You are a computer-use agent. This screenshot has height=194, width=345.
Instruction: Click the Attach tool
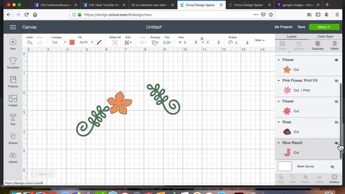305,177
